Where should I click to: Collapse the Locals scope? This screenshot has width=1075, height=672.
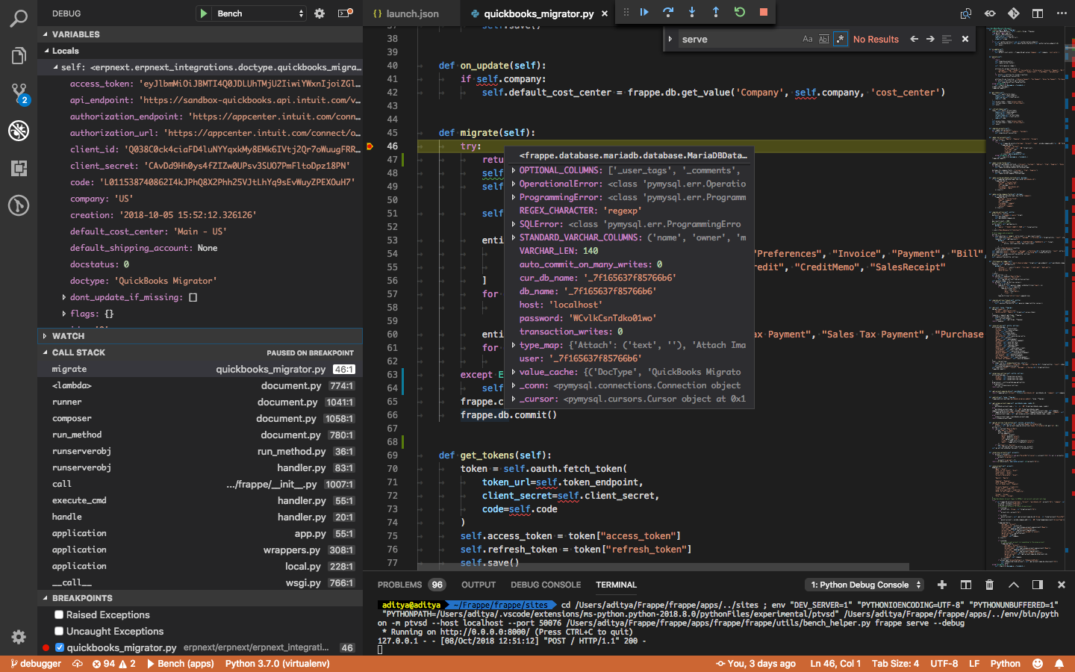pos(200,51)
